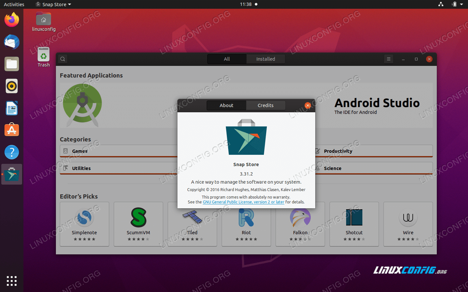Viewport: 468px width, 292px height.
Task: Show the applications grid
Action: click(12, 281)
